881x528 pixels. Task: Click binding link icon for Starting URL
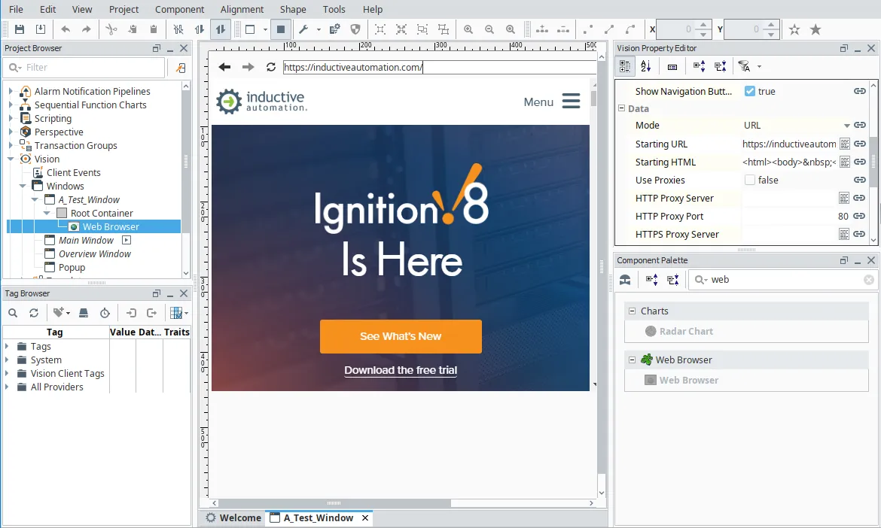pos(860,144)
